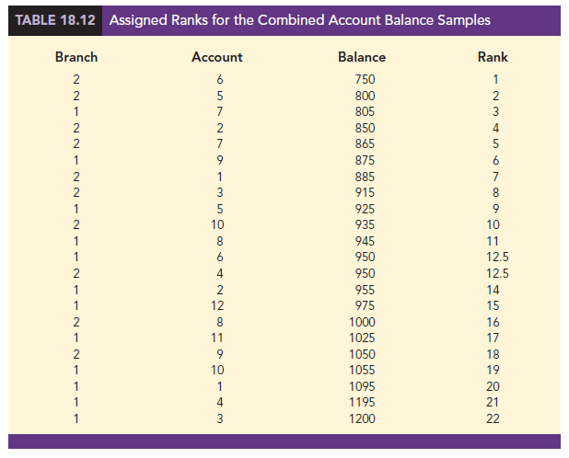Click the balance value 1000

click(363, 322)
